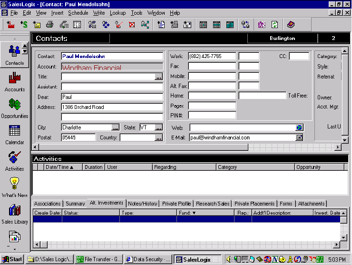Switch to the Notes/History tab
This screenshot has width=352, height=265.
(143, 204)
